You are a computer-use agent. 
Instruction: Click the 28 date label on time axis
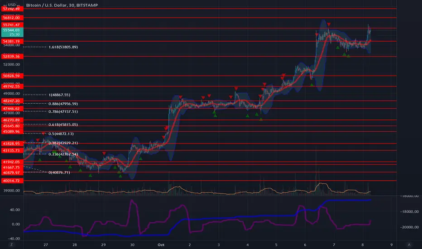pos(75,244)
